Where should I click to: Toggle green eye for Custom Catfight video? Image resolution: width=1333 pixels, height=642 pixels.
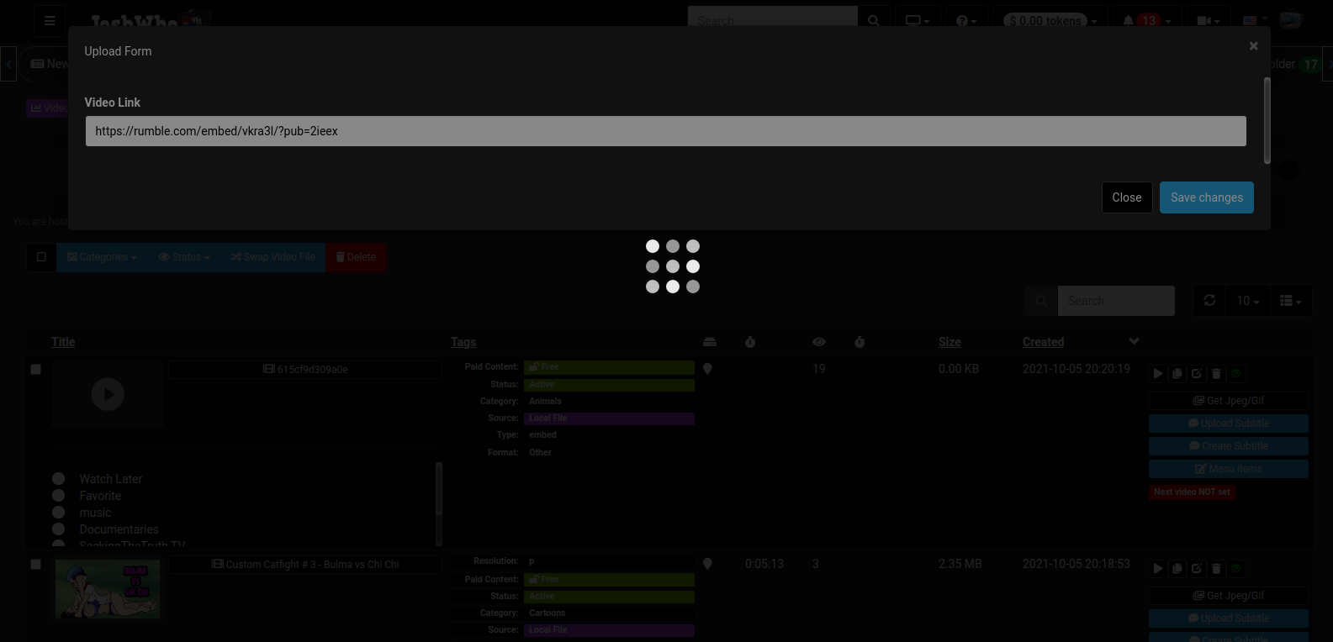[1236, 569]
